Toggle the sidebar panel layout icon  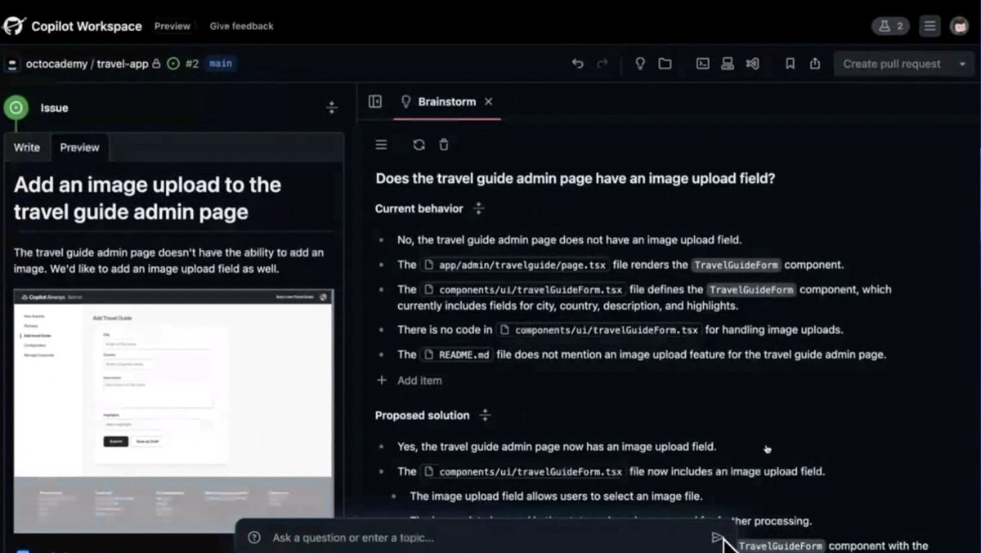pyautogui.click(x=375, y=101)
